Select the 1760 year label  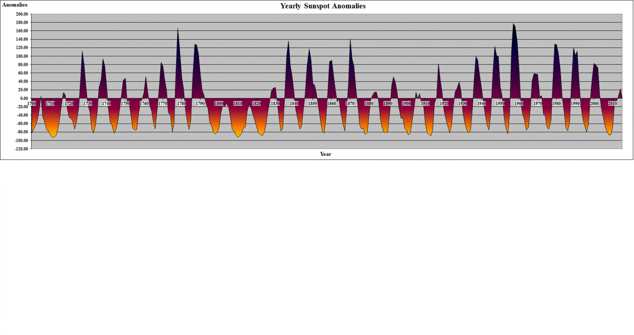(x=144, y=103)
